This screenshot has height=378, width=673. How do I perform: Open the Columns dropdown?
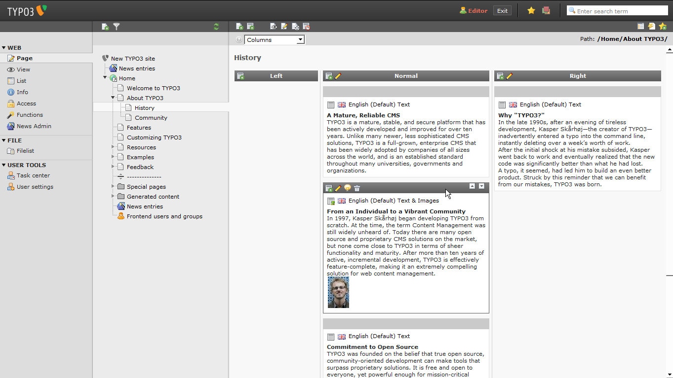[275, 40]
